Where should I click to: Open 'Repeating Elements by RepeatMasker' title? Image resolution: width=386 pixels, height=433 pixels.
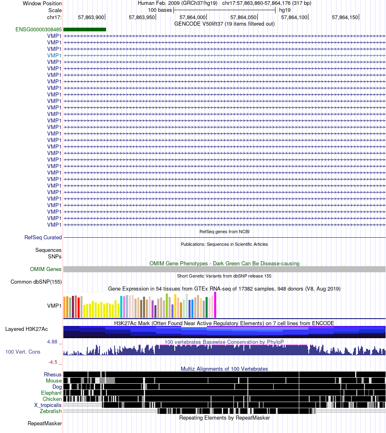point(224,418)
